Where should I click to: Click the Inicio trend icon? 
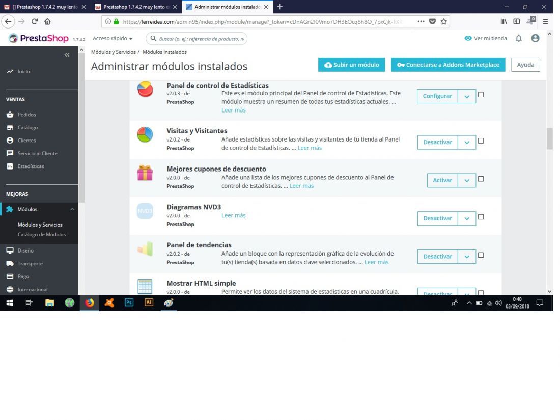point(10,72)
